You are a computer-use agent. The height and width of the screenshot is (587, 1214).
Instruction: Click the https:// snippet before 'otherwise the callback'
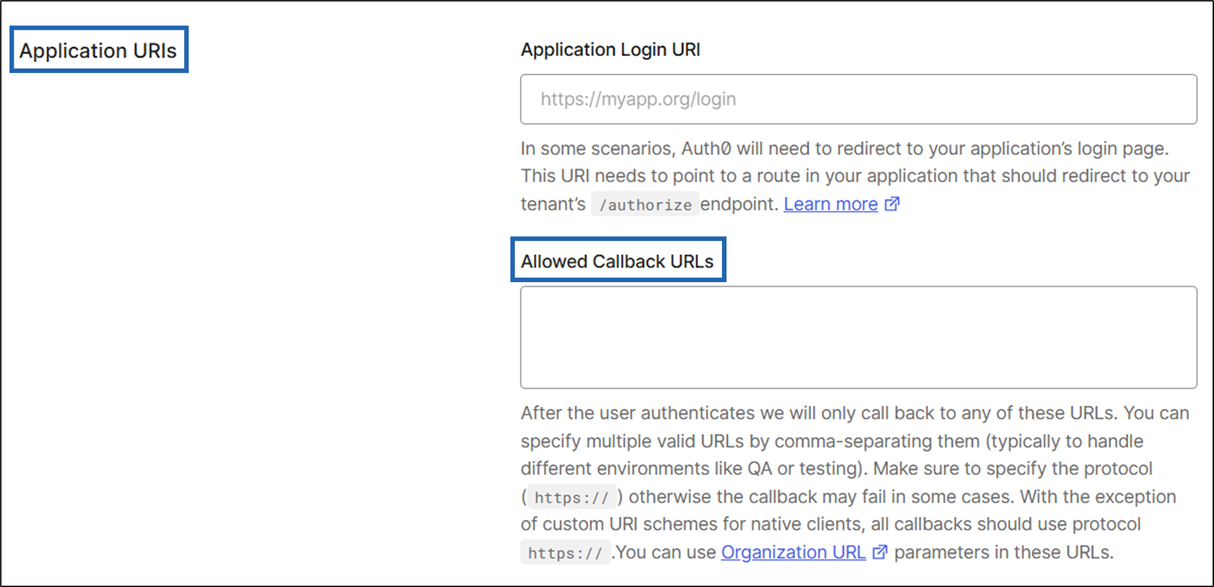pos(571,497)
